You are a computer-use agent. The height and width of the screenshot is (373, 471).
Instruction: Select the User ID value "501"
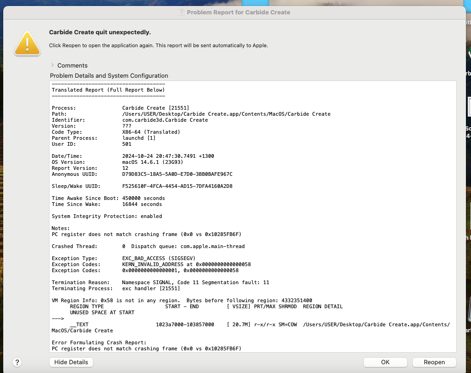pyautogui.click(x=127, y=144)
